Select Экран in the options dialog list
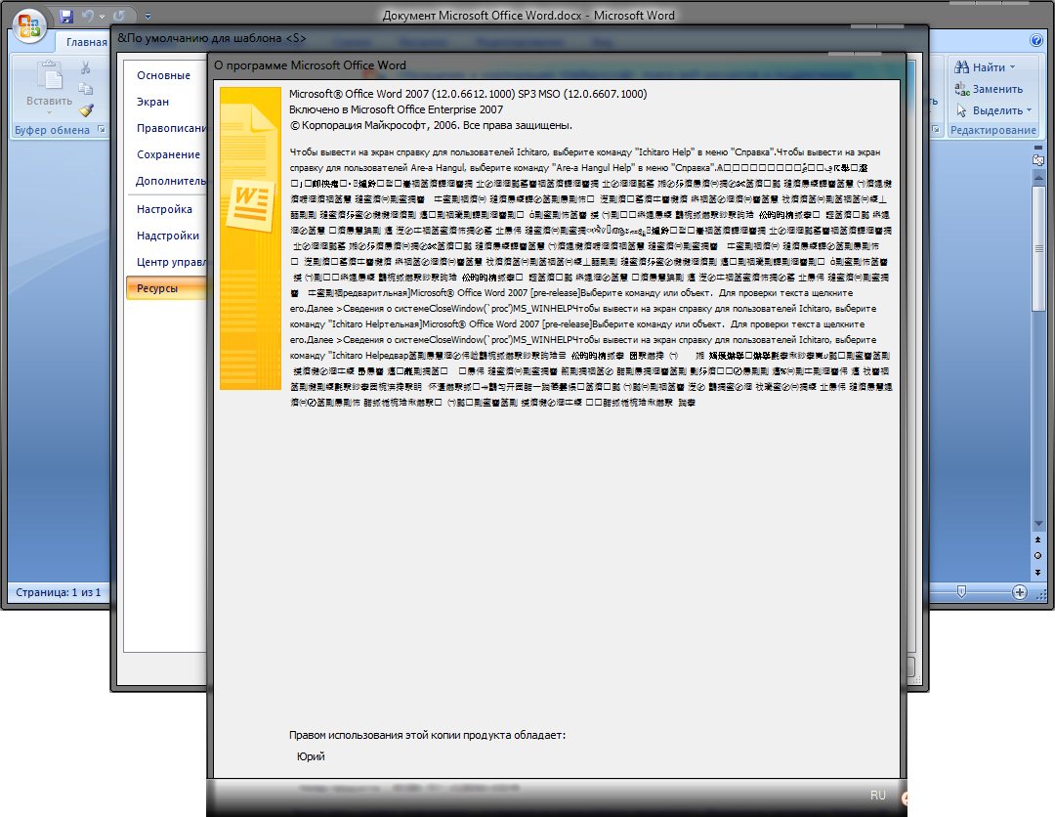The height and width of the screenshot is (817, 1055). (x=152, y=102)
